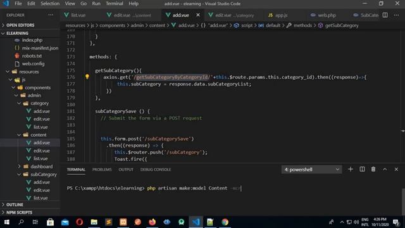Open Firefox from taskbar
This screenshot has height=228, width=405.
152,222
